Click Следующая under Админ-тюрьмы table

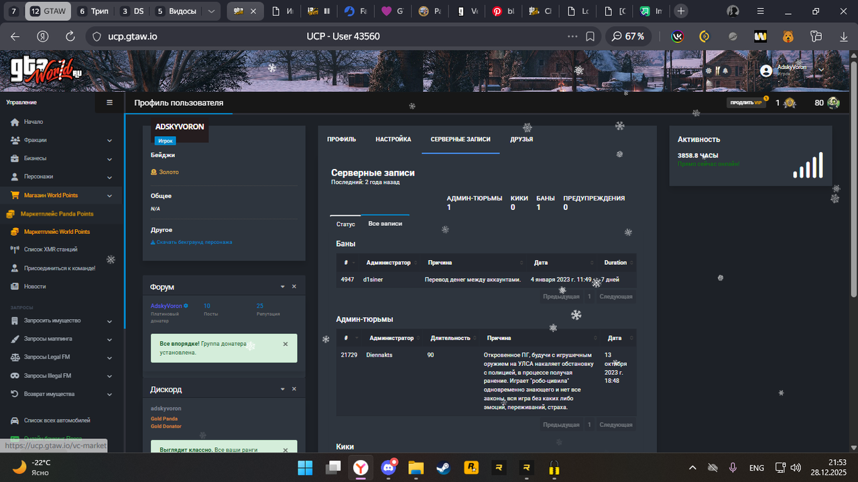coord(615,424)
